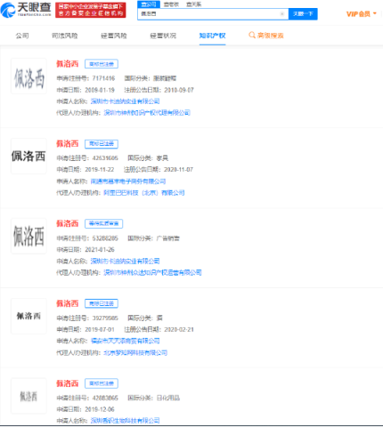Open trademark image for registration 7171416

29,77
